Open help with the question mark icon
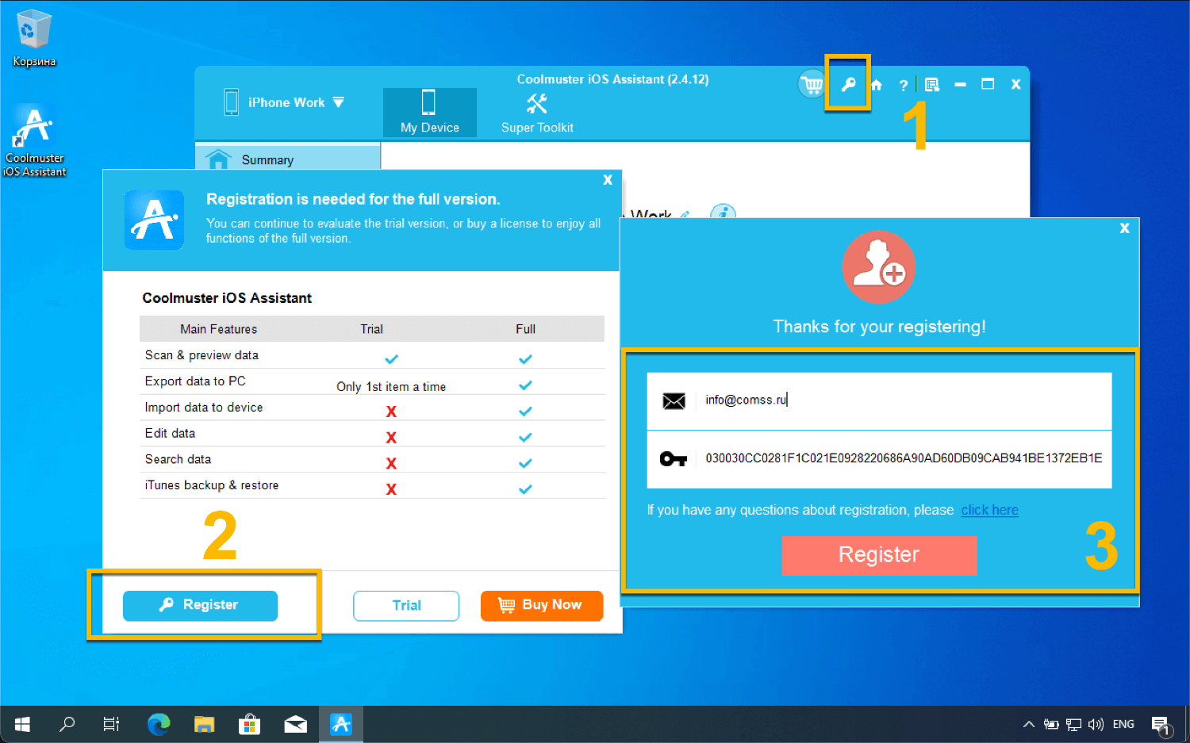1190x743 pixels. point(903,85)
